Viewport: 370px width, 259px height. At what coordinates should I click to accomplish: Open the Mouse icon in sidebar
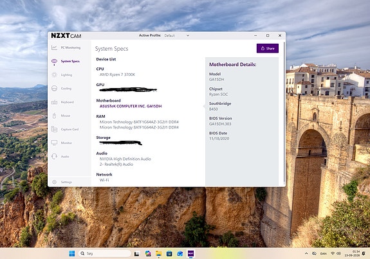coord(54,116)
